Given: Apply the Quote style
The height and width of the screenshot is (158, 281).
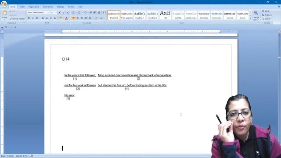Looking at the screenshot, I should point(243,15).
